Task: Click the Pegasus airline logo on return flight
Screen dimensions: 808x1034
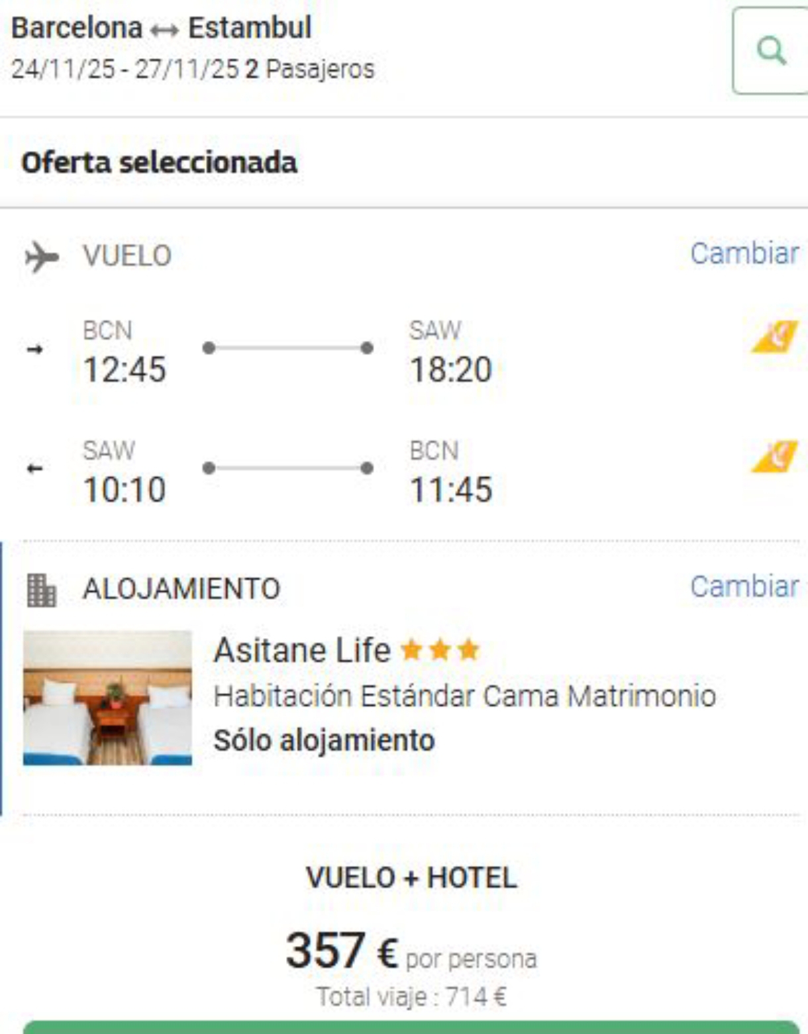Action: pos(776,456)
